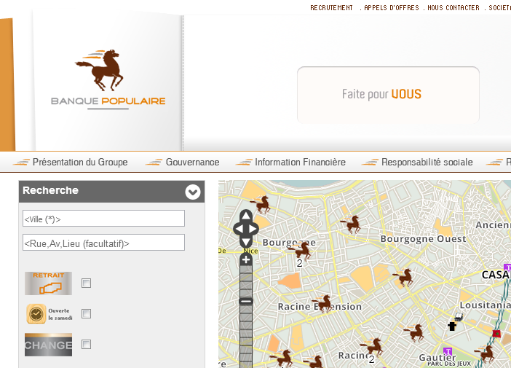The image size is (511, 368).
Task: Pan the map upward with the arrow control
Action: point(246,216)
